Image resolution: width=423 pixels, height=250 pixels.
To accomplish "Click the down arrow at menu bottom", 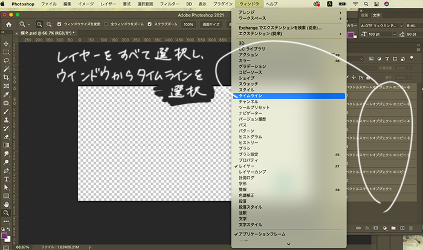I will [289, 244].
